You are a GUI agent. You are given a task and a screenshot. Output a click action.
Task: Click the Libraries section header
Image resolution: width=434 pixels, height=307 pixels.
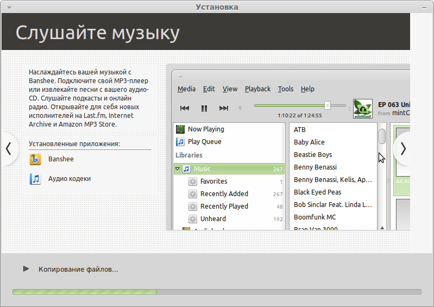189,155
